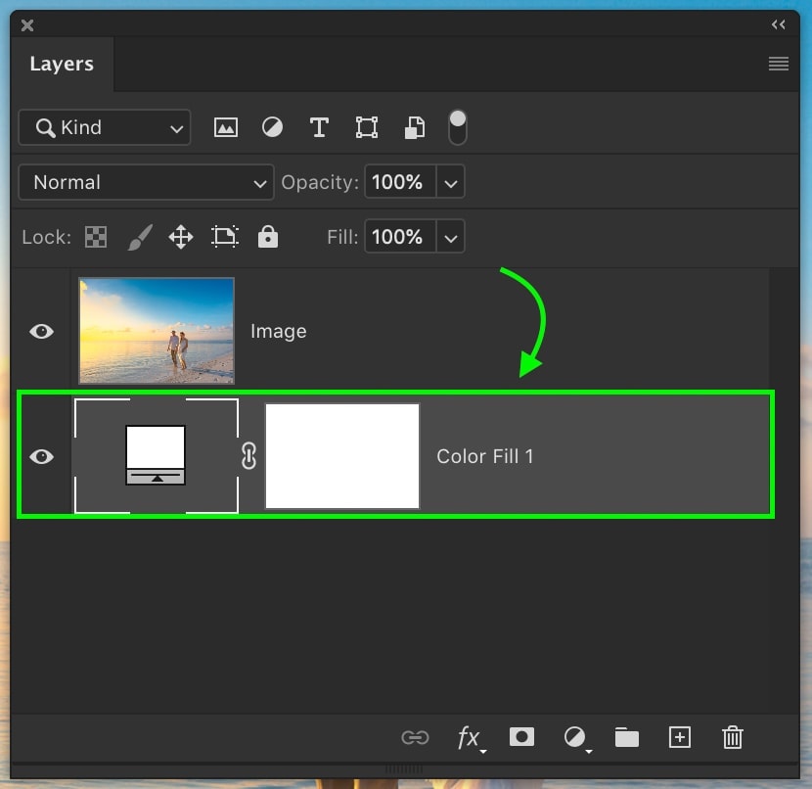Open the fx layer style menu

(x=471, y=738)
